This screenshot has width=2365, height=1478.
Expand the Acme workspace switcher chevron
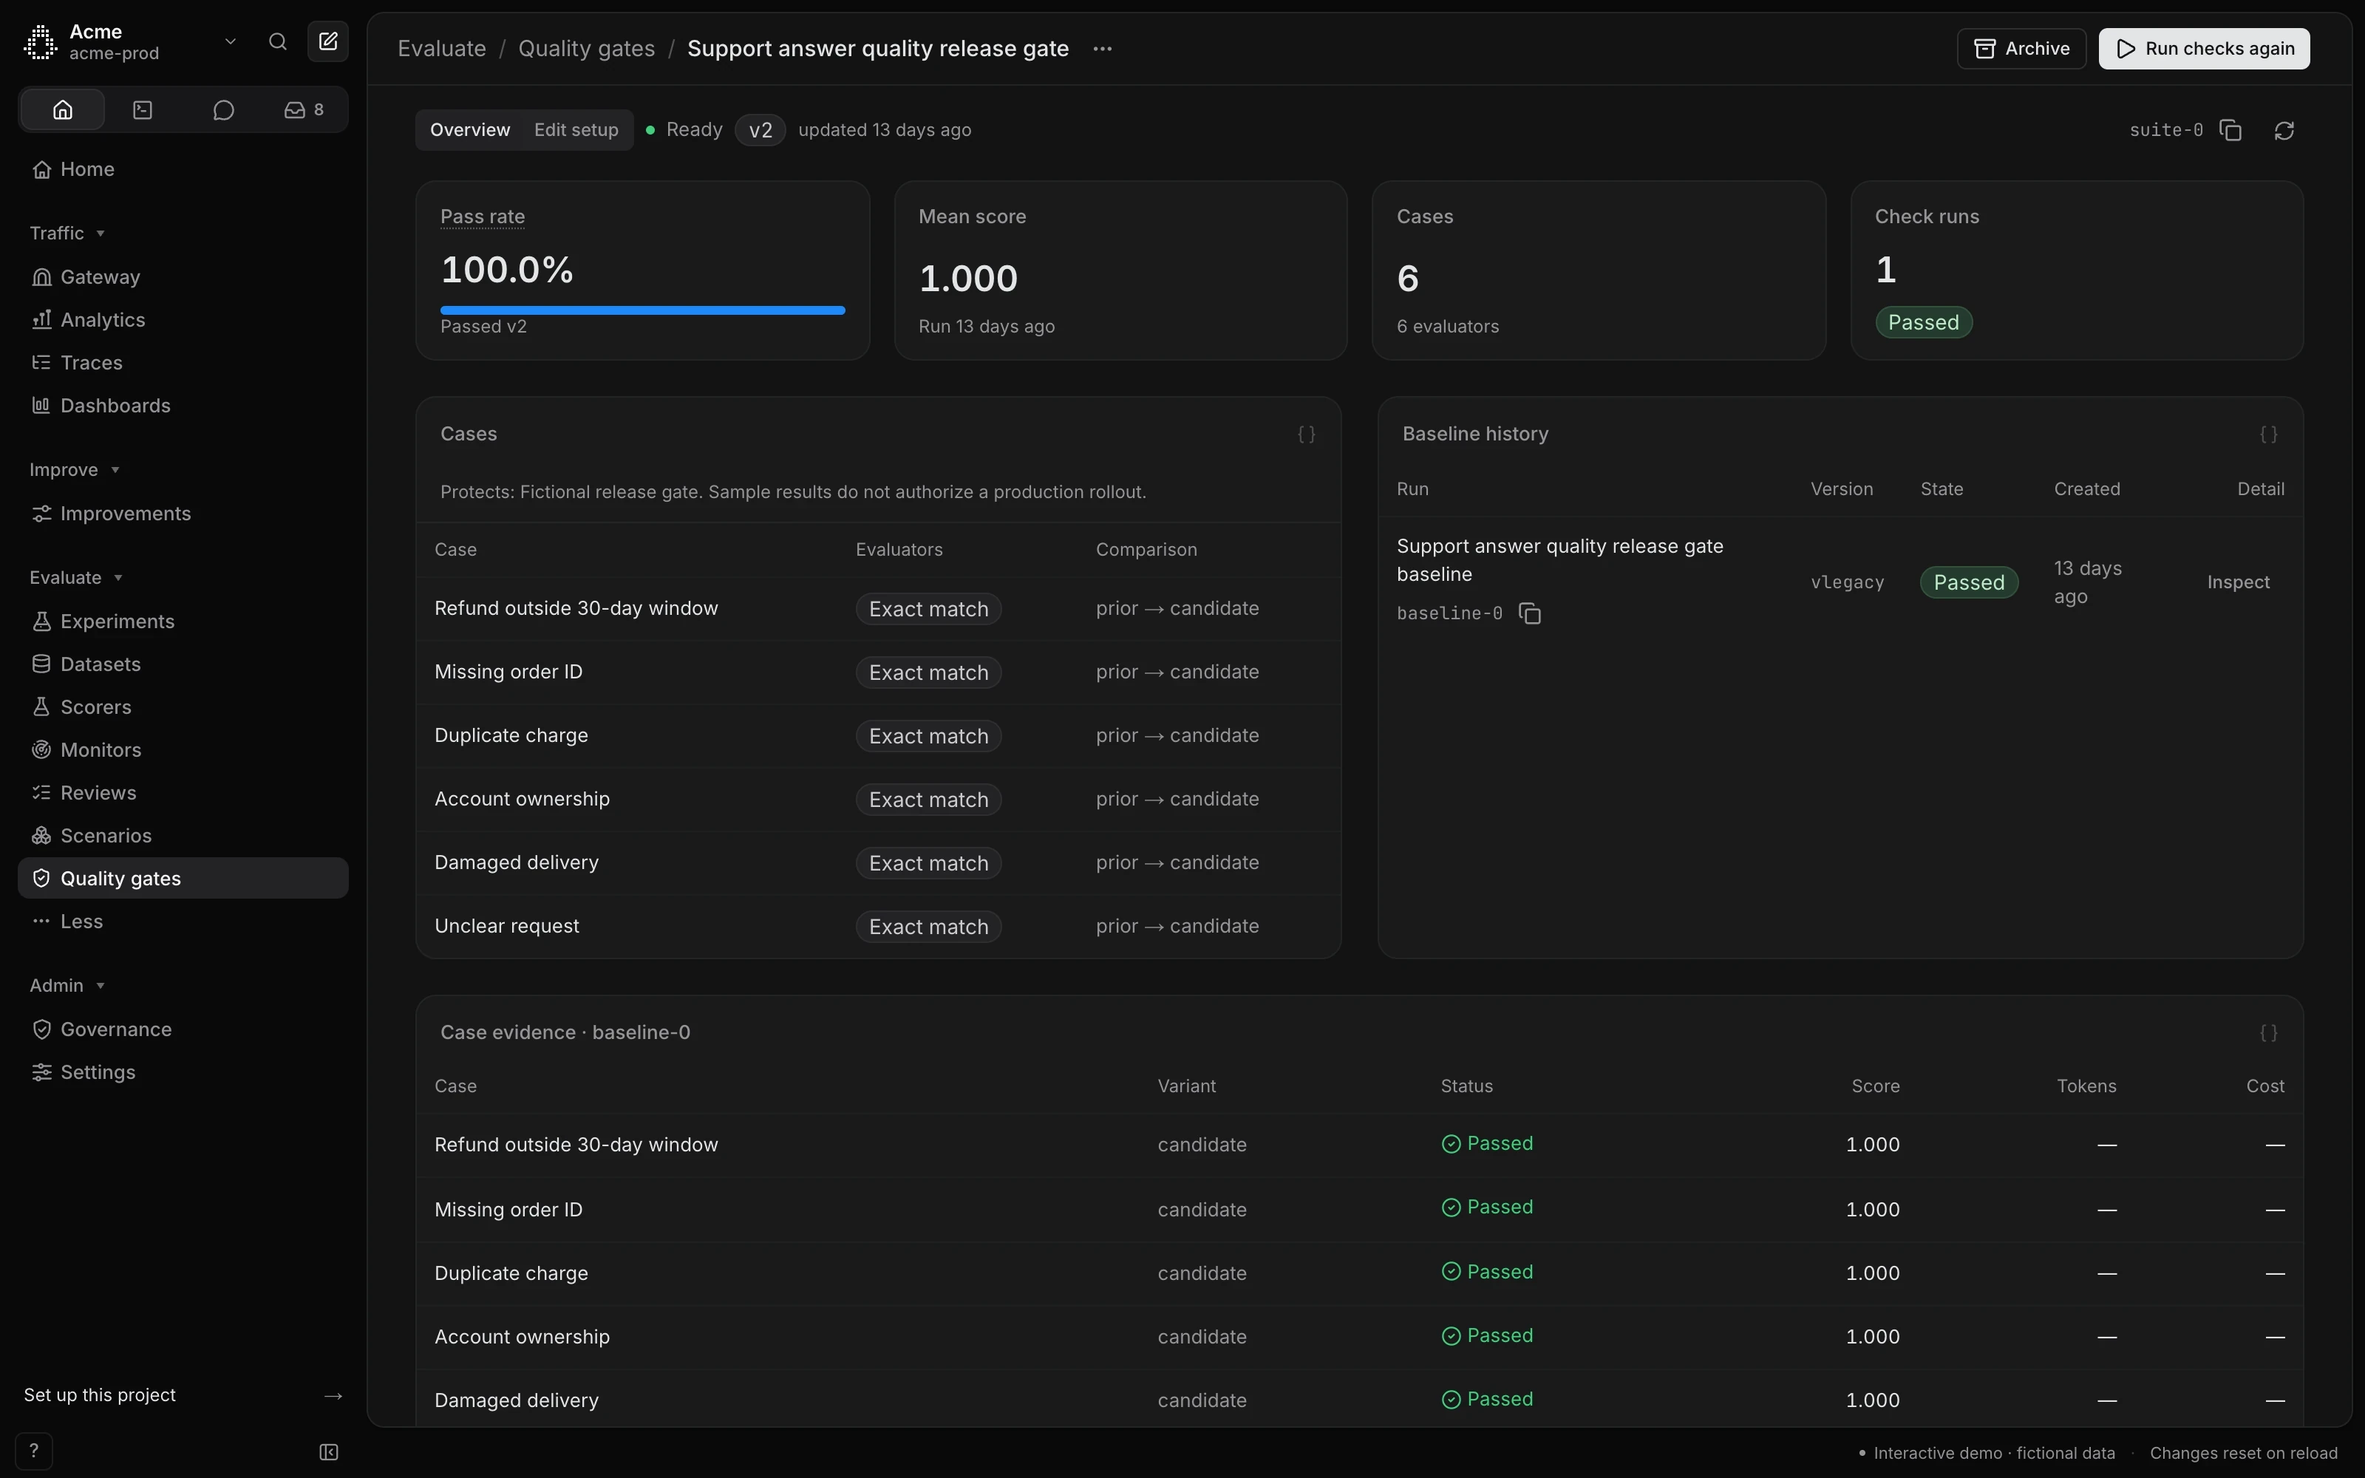(231, 41)
